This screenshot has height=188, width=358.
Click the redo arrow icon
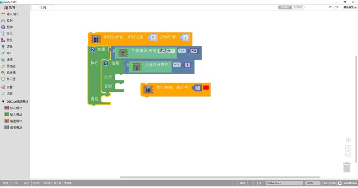point(336,7)
